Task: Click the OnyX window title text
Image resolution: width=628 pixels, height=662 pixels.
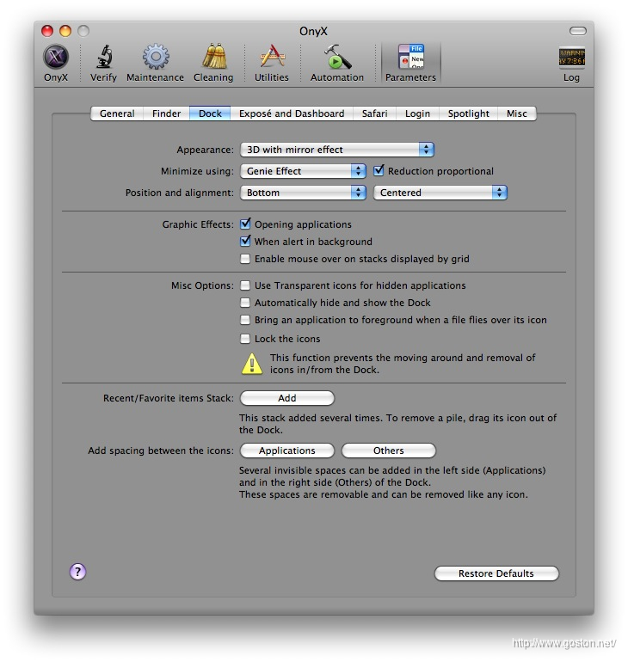Action: click(313, 31)
